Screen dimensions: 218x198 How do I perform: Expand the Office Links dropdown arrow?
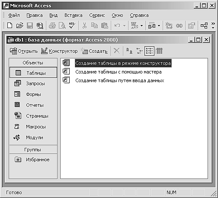[x=141, y=26]
